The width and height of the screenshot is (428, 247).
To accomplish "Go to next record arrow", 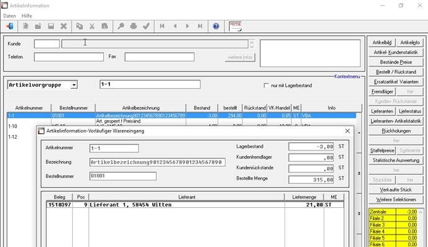I will [x=187, y=26].
